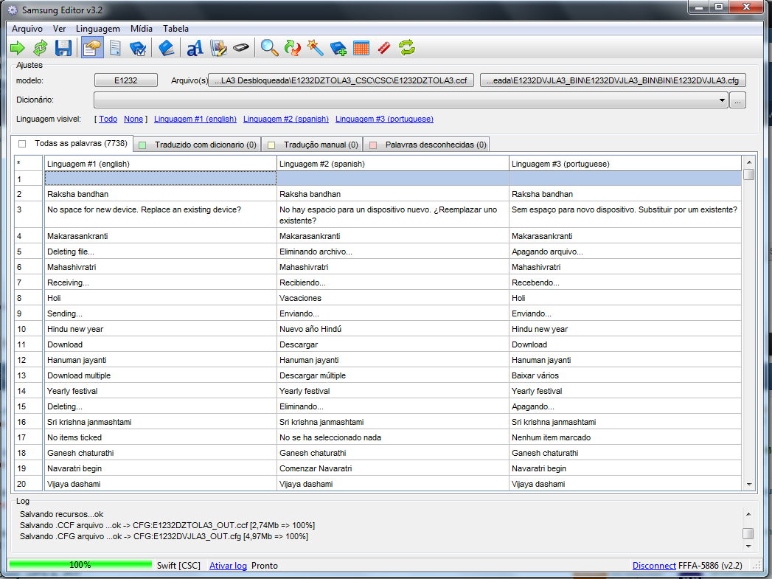The height and width of the screenshot is (579, 772).
Task: Open the Mídia menu
Action: 142,29
